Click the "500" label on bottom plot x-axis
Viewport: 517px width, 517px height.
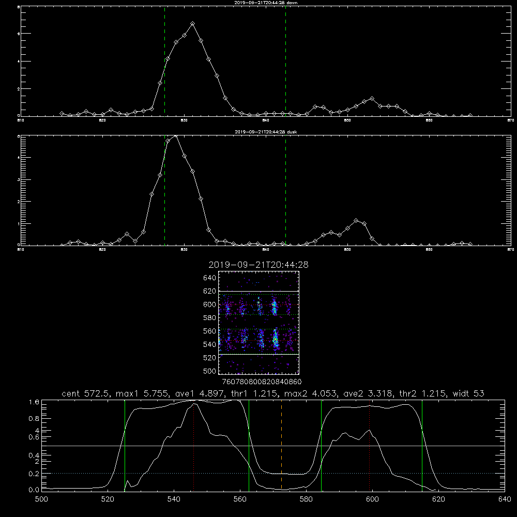pos(41,499)
